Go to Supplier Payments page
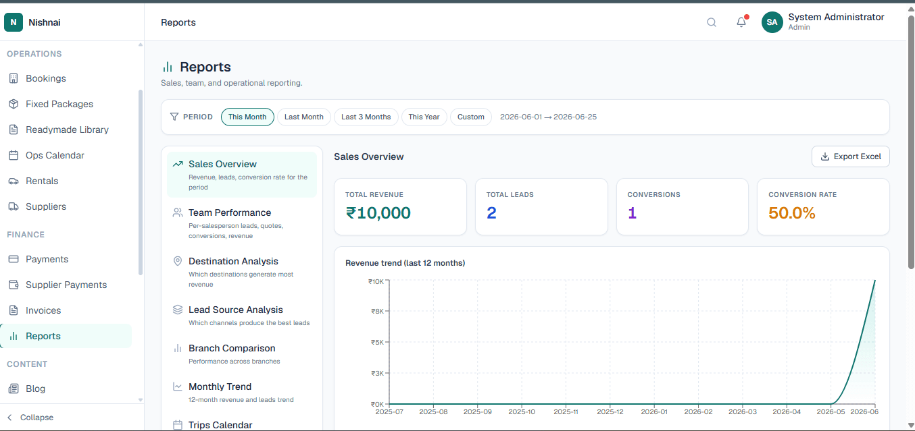 click(66, 285)
